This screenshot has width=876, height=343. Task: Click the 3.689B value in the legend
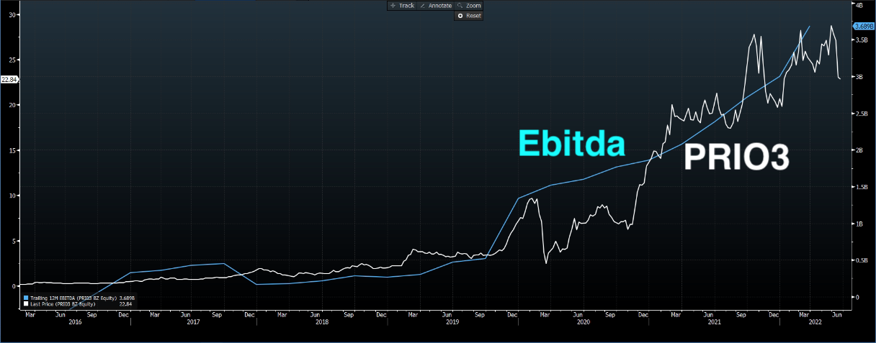126,298
